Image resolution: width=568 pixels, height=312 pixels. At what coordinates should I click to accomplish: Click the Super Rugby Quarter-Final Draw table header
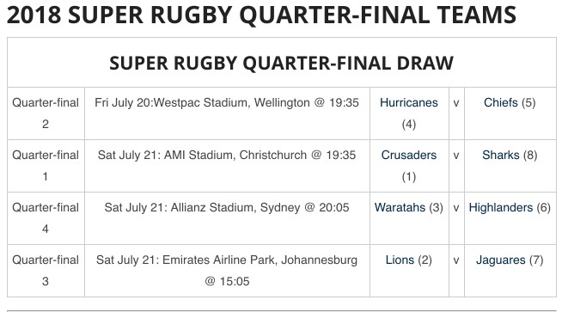(x=282, y=63)
